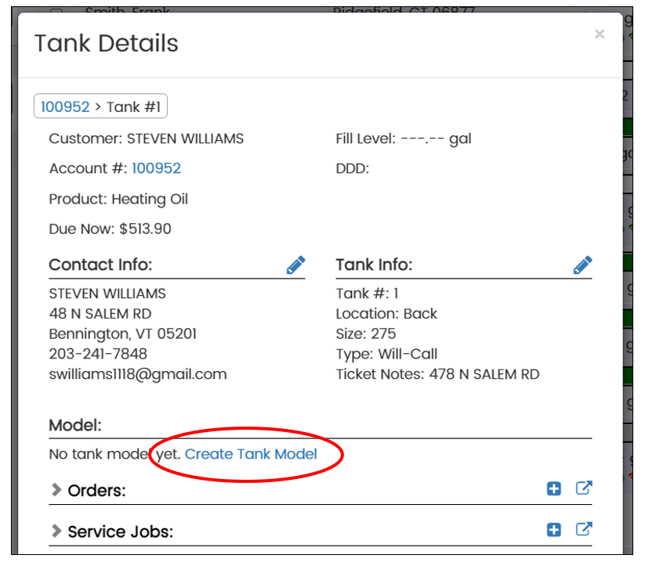
Task: Add a new service job with plus icon
Action: pyautogui.click(x=554, y=530)
